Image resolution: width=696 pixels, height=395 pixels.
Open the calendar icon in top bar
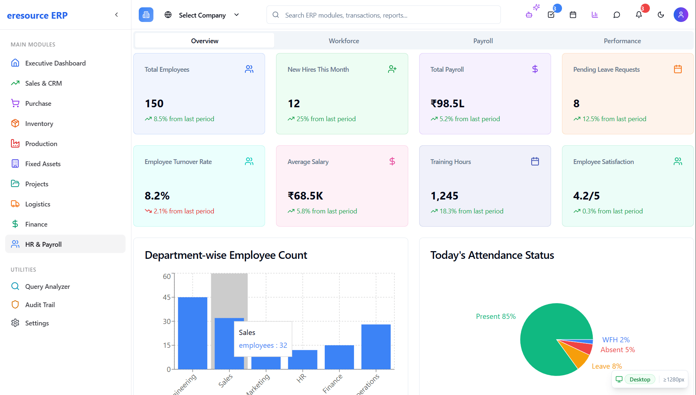pyautogui.click(x=573, y=15)
